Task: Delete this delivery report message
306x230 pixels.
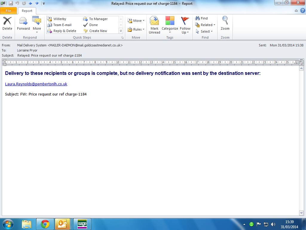Action: [x=7, y=23]
